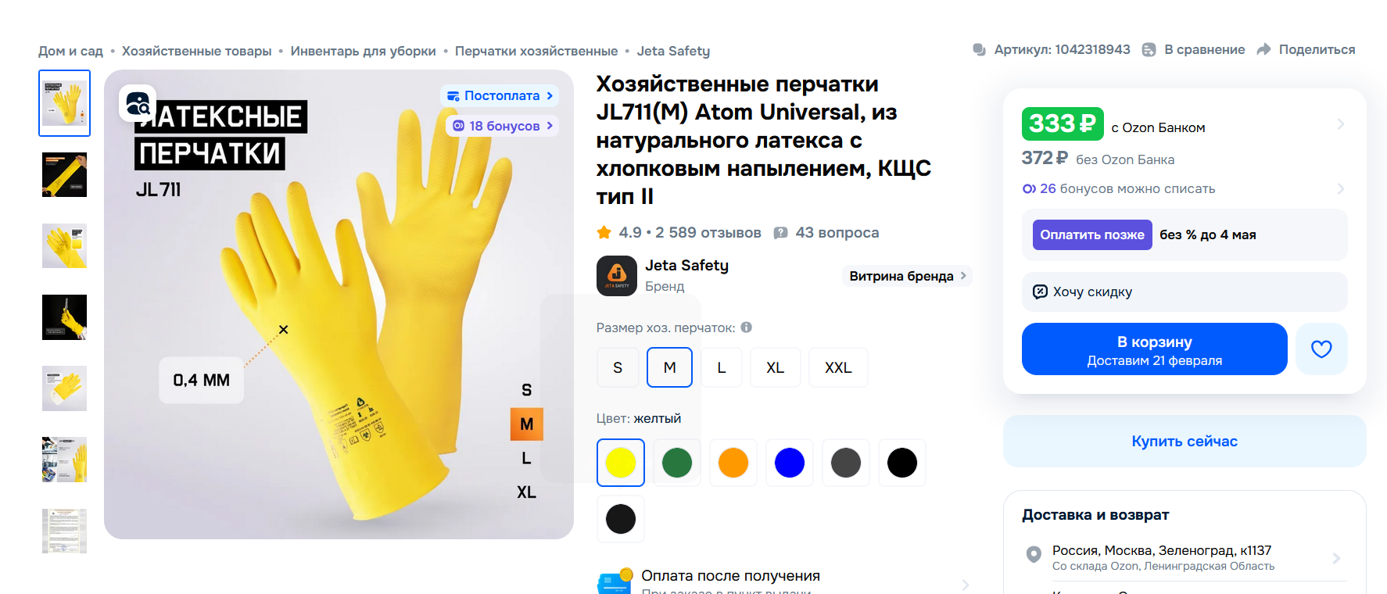
Task: Click the copy article number icon
Action: pos(979,49)
